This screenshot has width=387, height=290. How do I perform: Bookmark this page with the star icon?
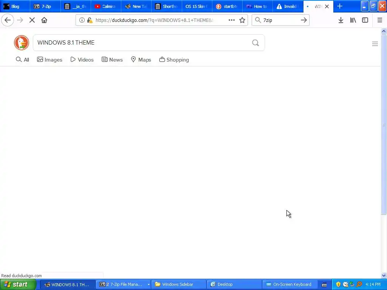[x=242, y=20]
